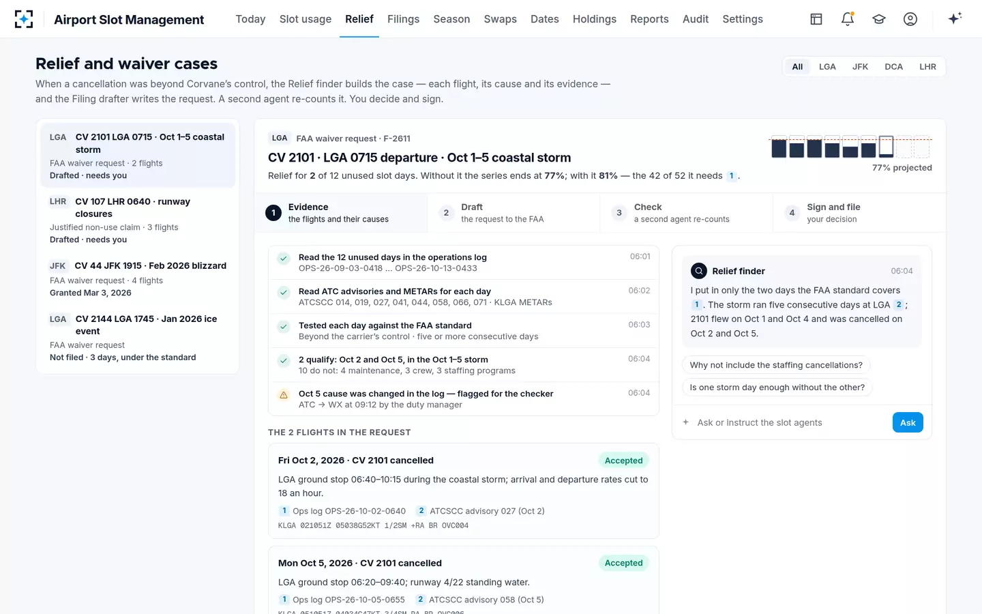982x614 pixels.
Task: Open the CV 107 LHR 0640 runway closures case
Action: click(138, 220)
